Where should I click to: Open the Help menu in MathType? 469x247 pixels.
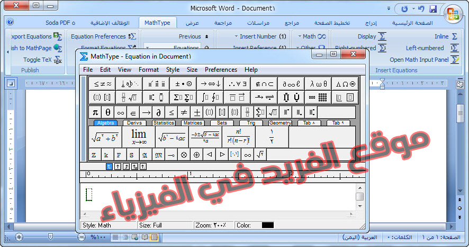coord(251,70)
